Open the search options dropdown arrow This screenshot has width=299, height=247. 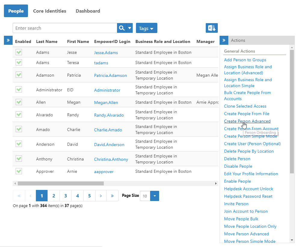(x=130, y=28)
